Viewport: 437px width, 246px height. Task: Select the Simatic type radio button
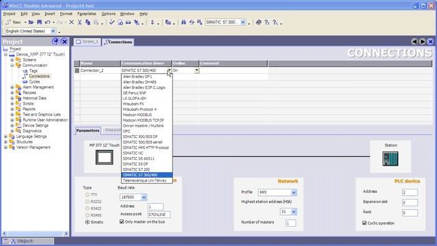click(87, 222)
